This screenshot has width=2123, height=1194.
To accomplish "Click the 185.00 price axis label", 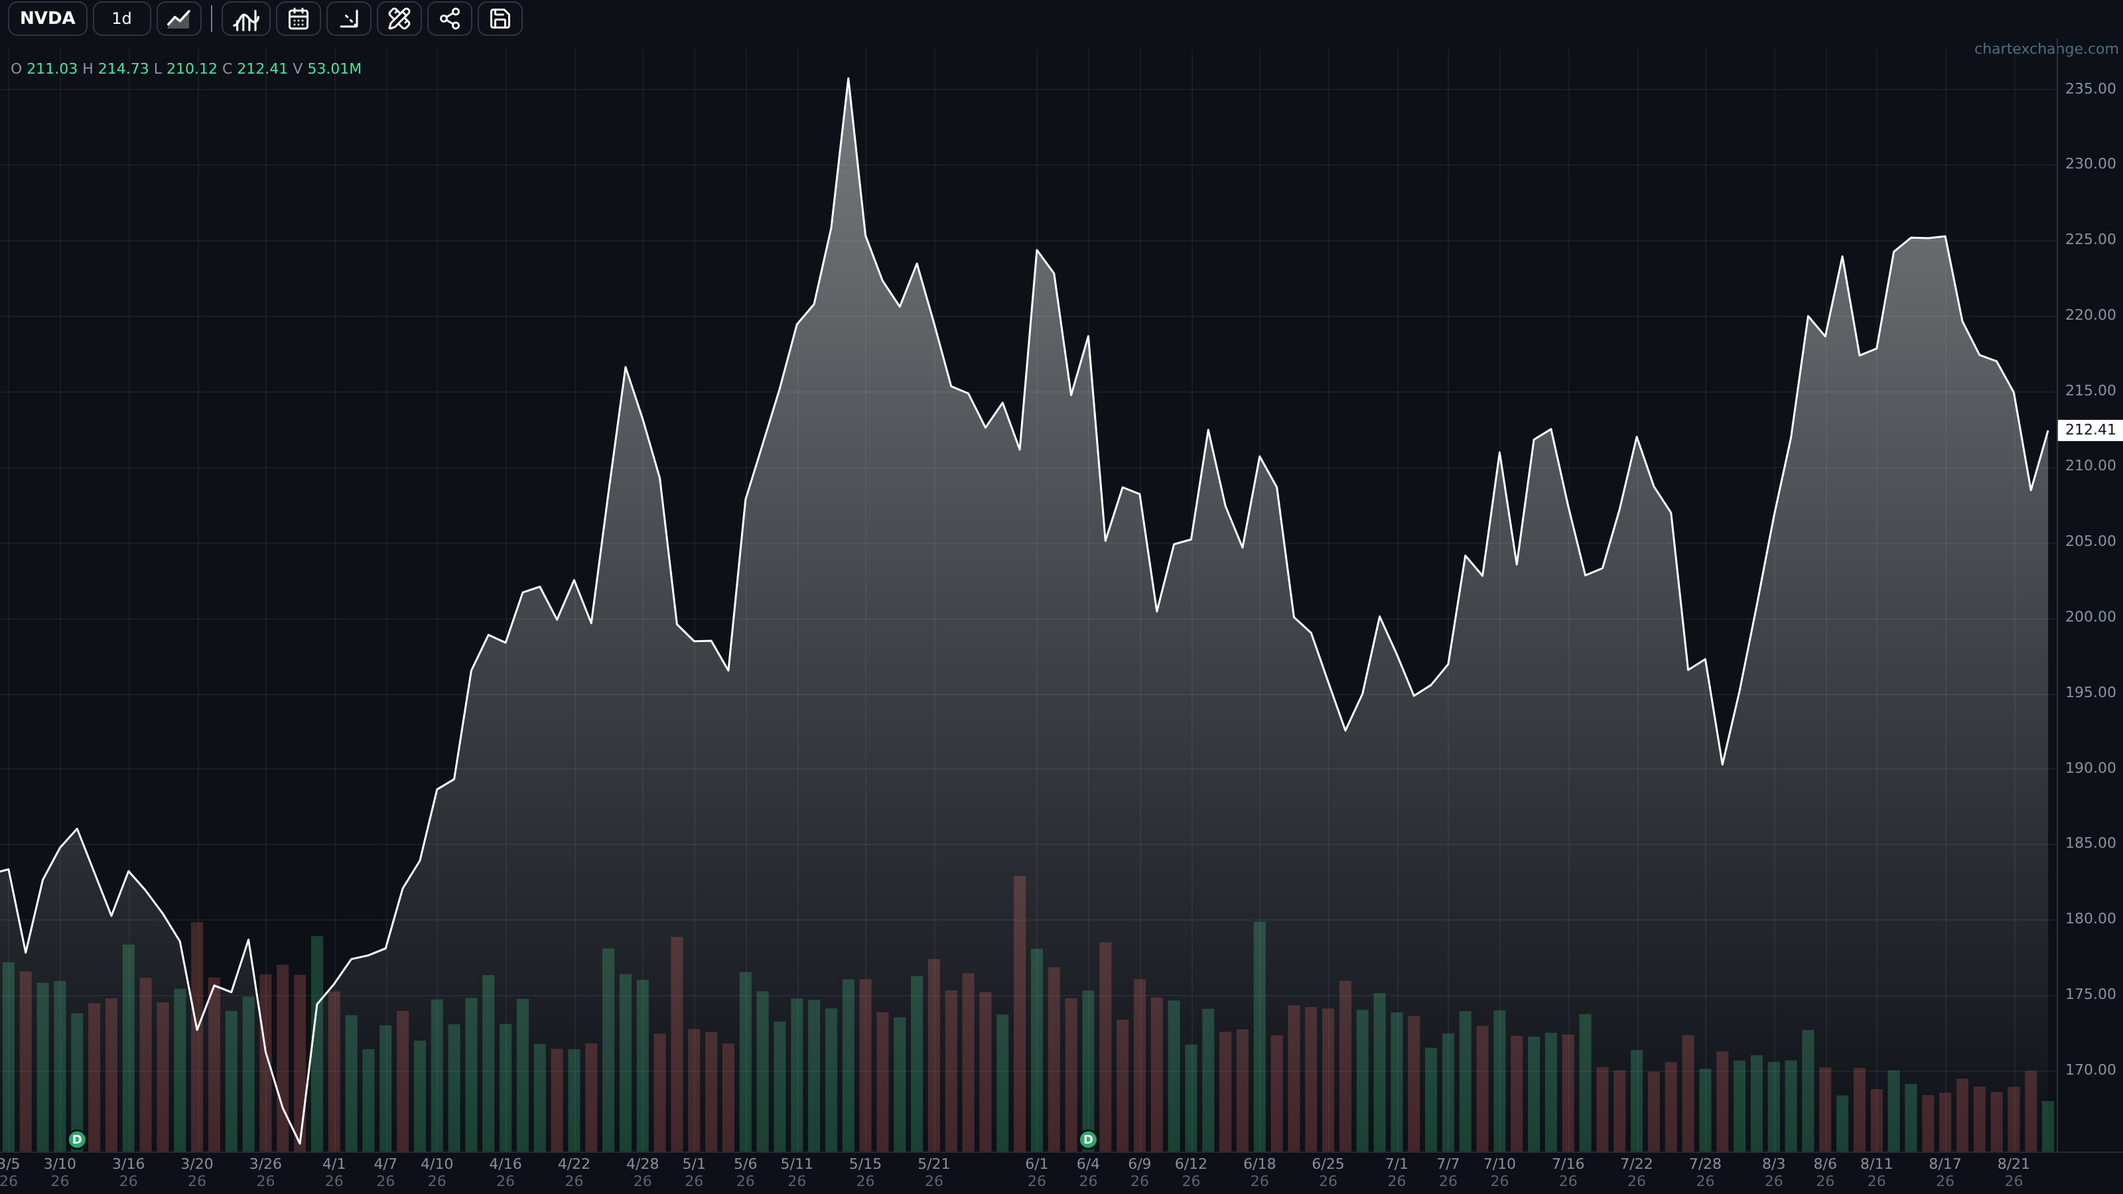I will coord(2089,843).
